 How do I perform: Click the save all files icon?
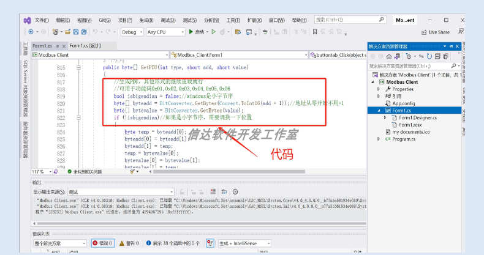(x=84, y=32)
